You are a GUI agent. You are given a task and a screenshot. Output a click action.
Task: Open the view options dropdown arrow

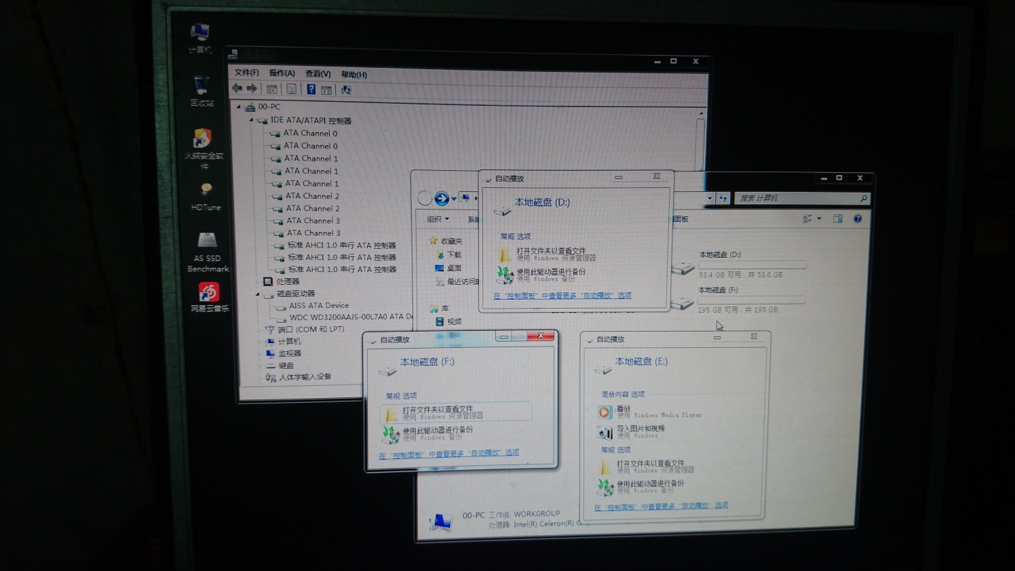(820, 219)
